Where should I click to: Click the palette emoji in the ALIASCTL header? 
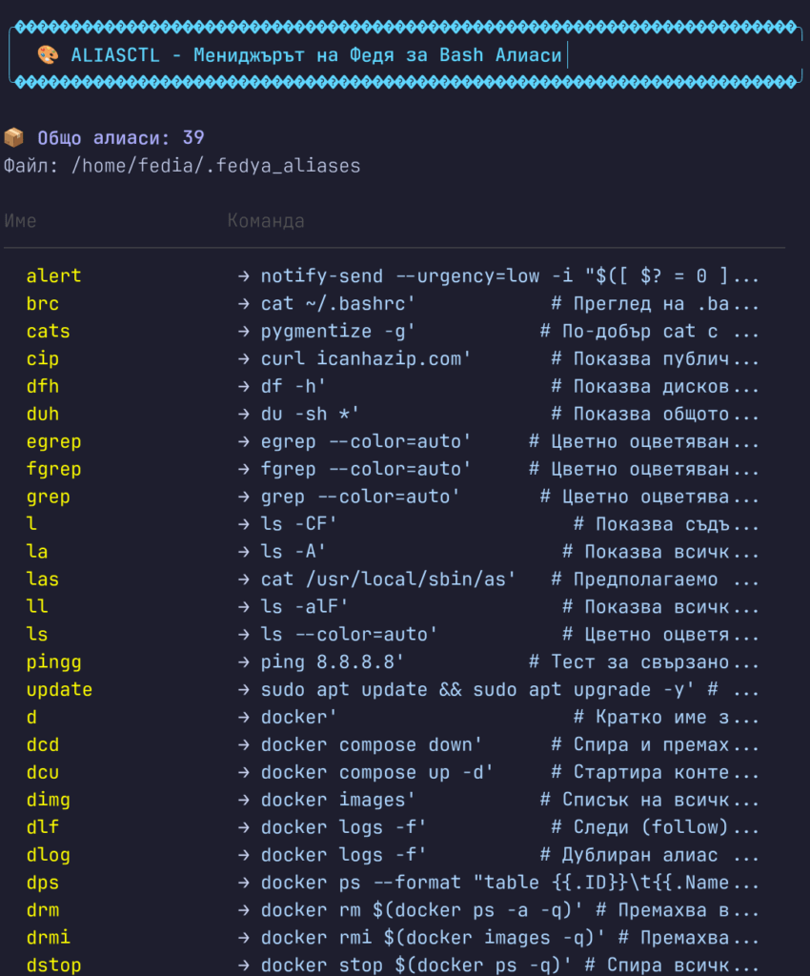(x=48, y=55)
